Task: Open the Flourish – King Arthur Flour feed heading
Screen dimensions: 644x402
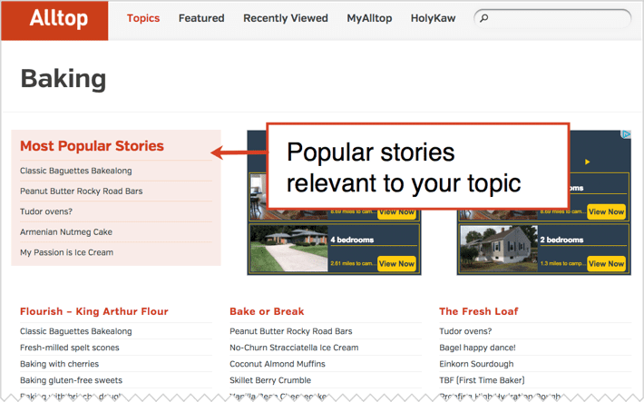Action: pos(94,311)
